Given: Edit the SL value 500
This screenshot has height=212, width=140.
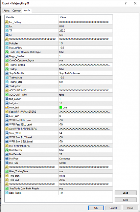Looking at the screenshot, I should tap(86, 35).
